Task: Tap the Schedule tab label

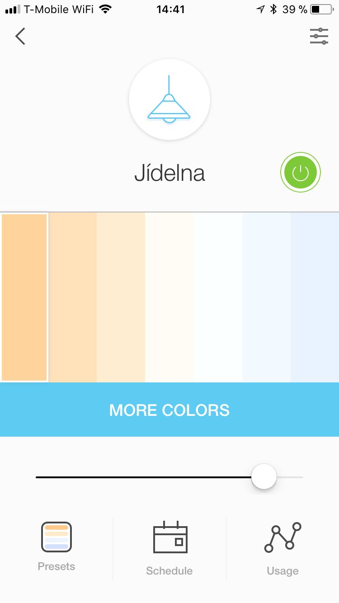Action: 169,571
